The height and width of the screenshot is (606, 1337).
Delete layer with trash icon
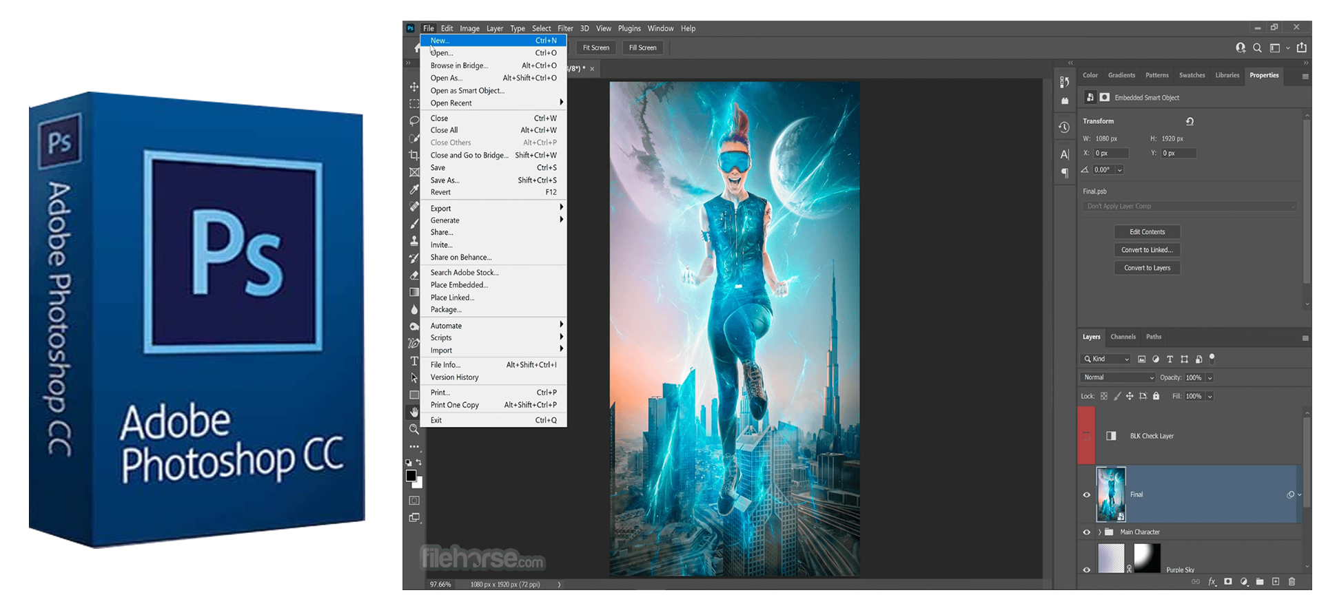(x=1292, y=582)
